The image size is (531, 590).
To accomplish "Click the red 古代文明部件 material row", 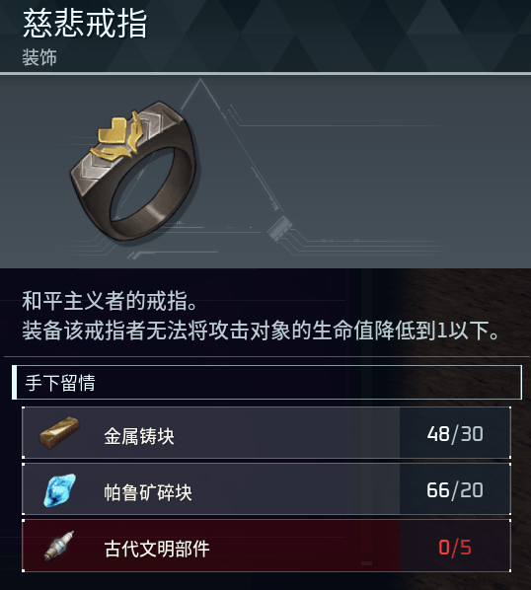I will [x=266, y=546].
